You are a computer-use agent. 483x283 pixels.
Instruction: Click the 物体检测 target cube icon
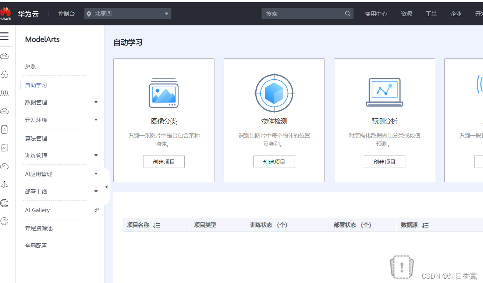coord(274,93)
